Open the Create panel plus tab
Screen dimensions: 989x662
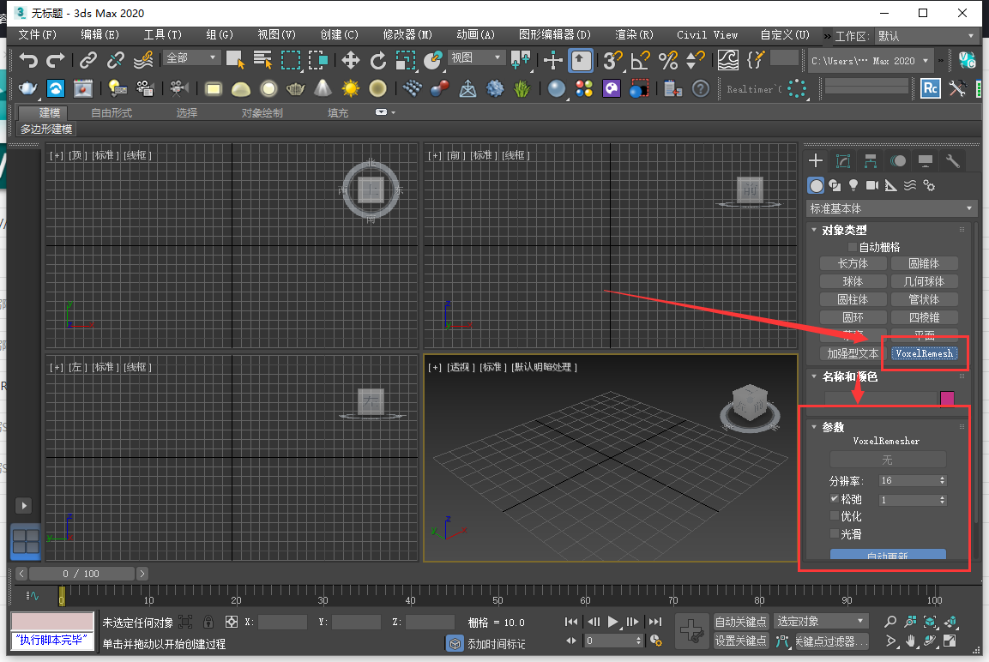tap(816, 160)
